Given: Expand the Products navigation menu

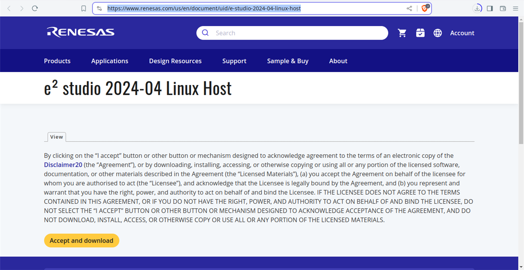Looking at the screenshot, I should click(57, 61).
